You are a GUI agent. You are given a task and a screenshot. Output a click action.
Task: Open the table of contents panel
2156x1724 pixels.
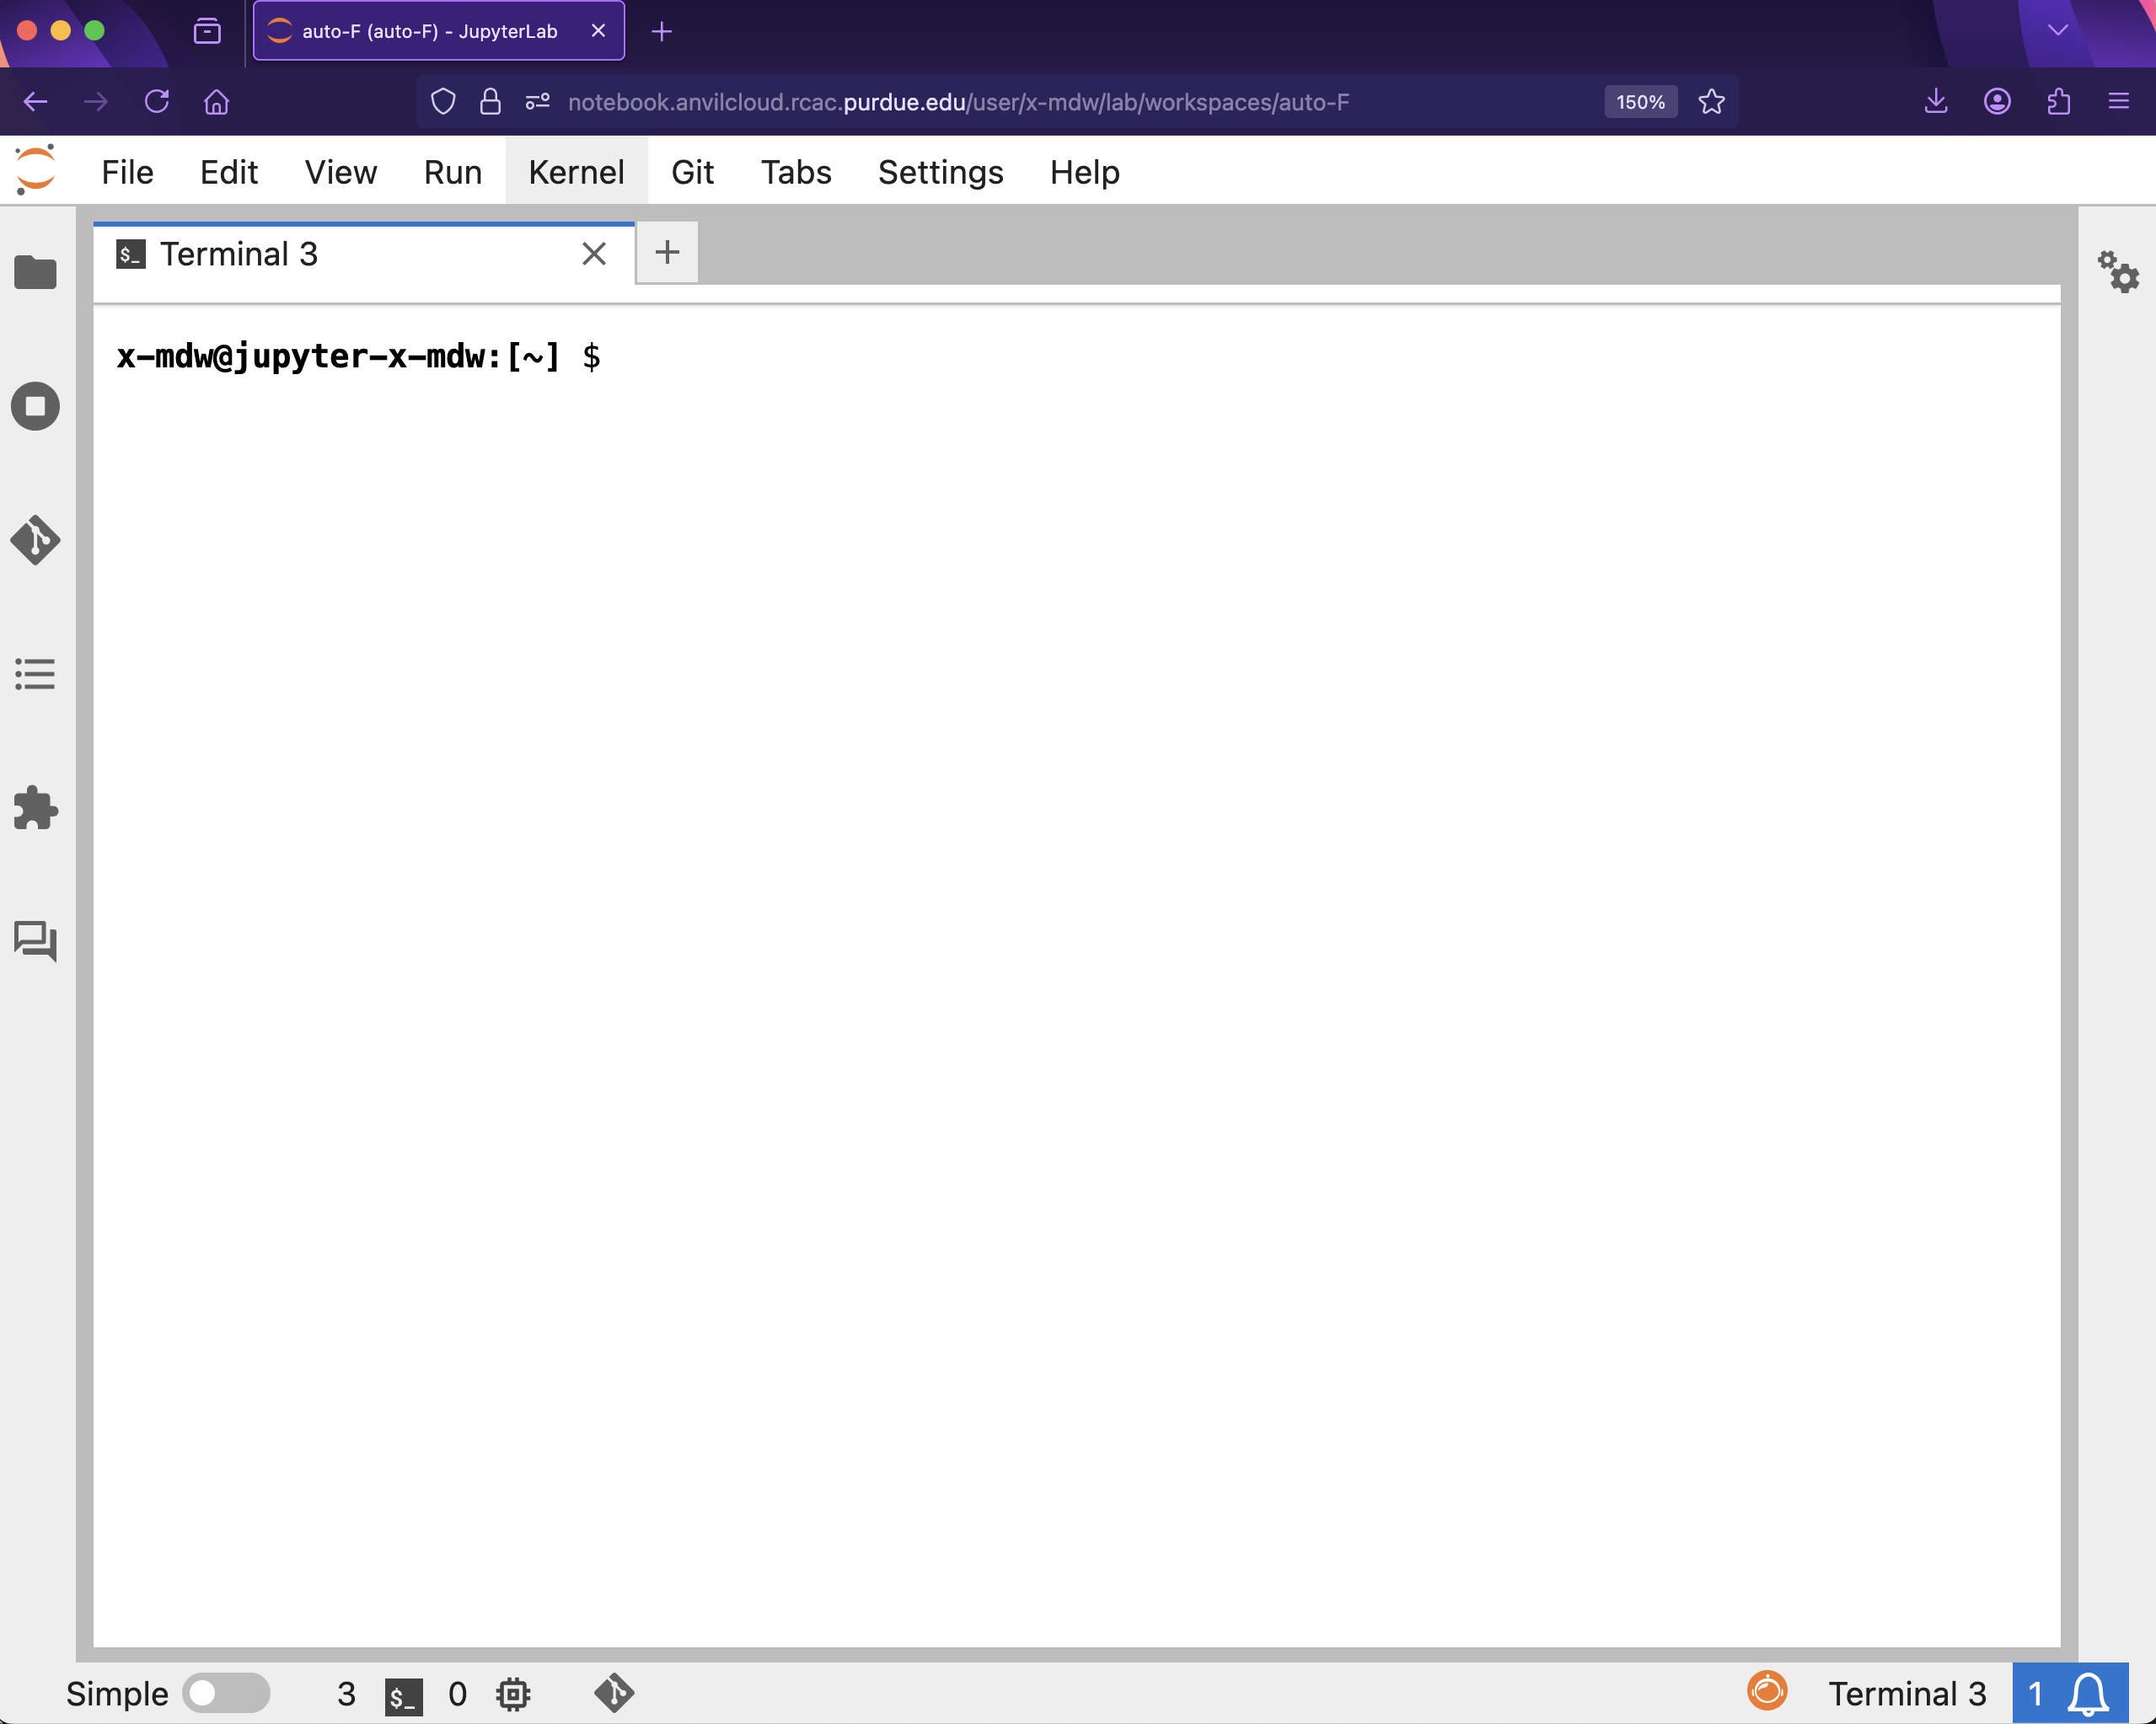point(36,675)
